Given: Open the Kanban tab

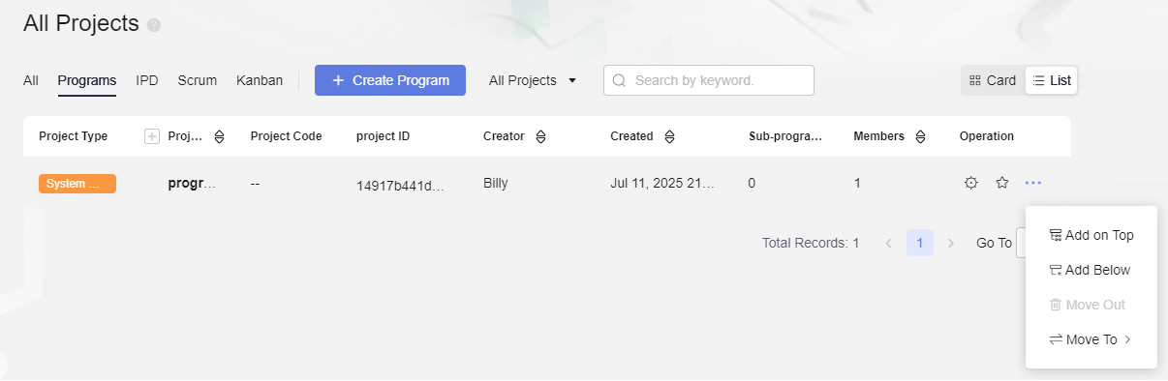Looking at the screenshot, I should tap(260, 80).
